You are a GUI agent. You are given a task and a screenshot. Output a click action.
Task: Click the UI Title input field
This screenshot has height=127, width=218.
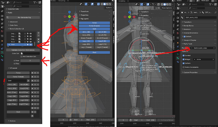point(30,64)
